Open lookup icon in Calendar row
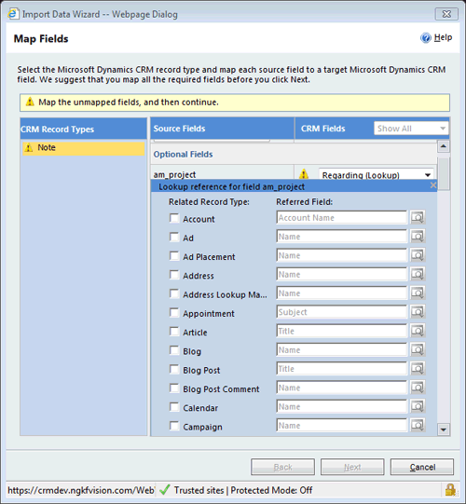Screen dimensions: 466x504 coord(418,406)
